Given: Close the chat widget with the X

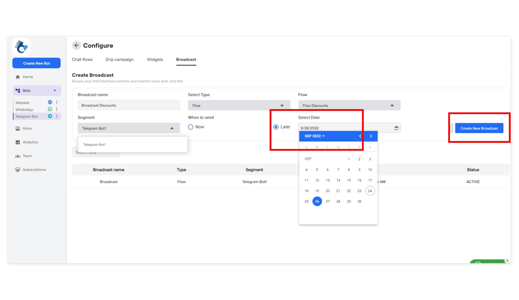Looking at the screenshot, I should click(507, 261).
